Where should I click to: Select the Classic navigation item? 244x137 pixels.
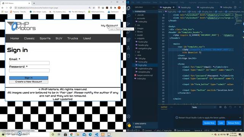[29, 38]
